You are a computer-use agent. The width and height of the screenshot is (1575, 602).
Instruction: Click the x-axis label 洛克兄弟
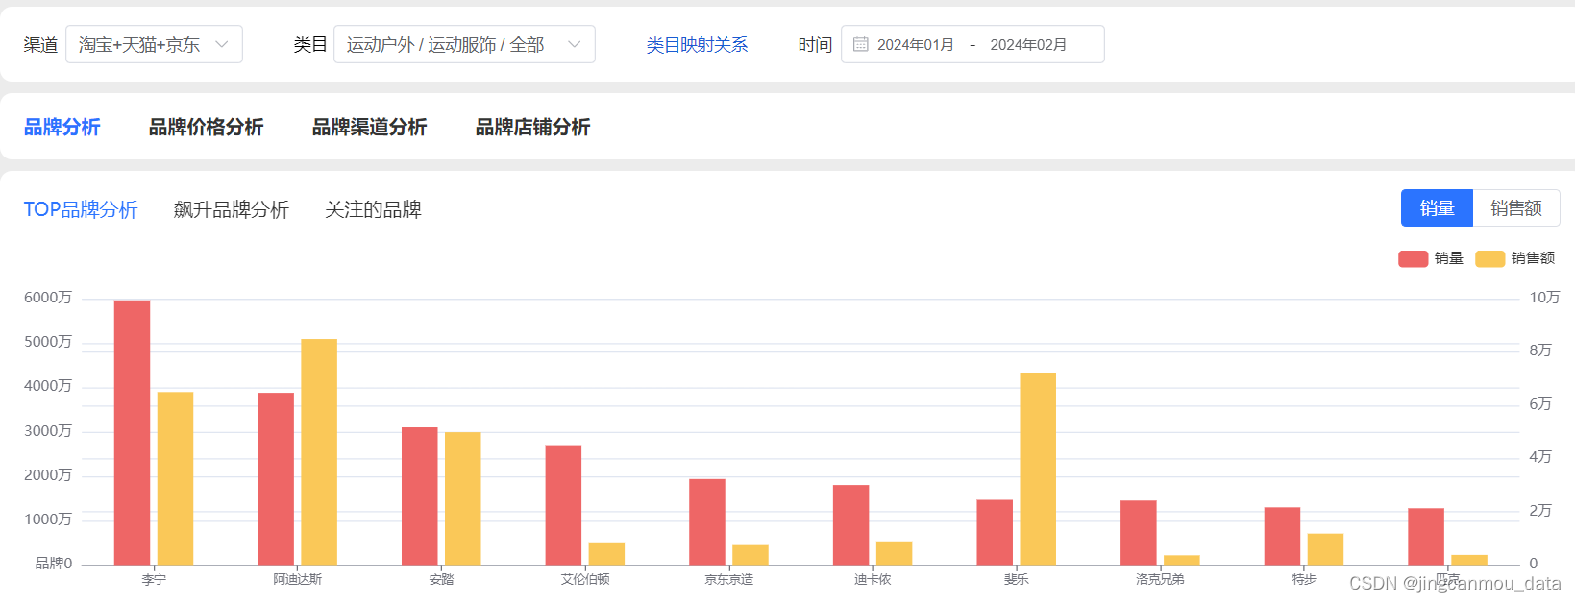[1160, 579]
